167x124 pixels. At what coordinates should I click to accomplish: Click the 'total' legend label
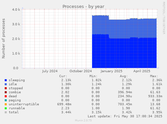pos(14,112)
